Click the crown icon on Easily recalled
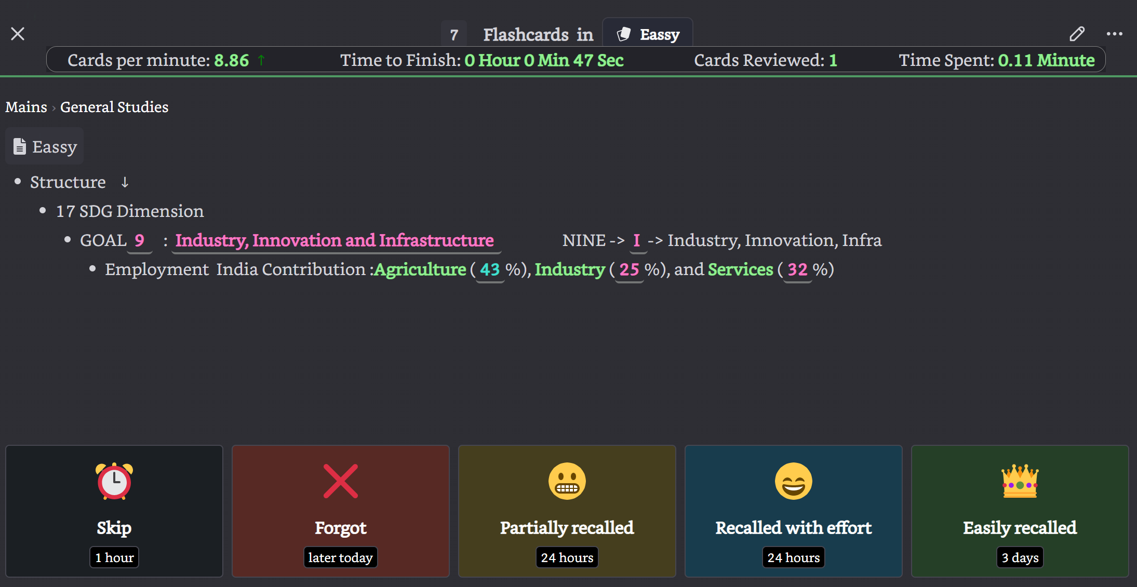Image resolution: width=1137 pixels, height=587 pixels. pyautogui.click(x=1019, y=481)
